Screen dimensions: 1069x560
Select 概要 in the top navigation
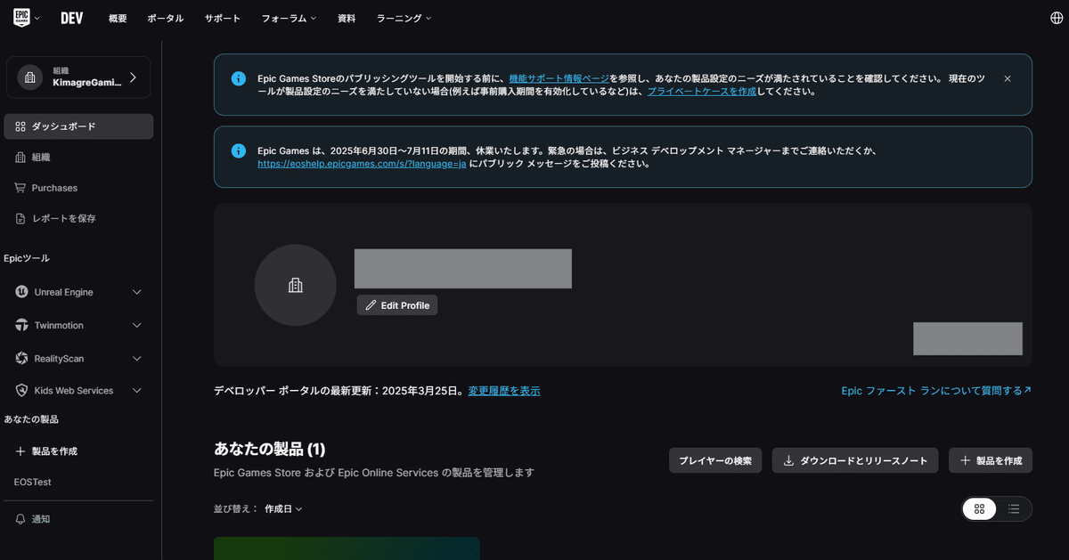[x=117, y=17]
